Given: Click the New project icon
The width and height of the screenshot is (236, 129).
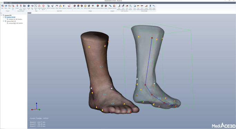Looking at the screenshot, I should click(2, 7).
